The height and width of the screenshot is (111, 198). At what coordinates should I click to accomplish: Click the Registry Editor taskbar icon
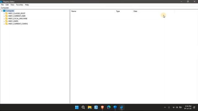click(x=122, y=107)
